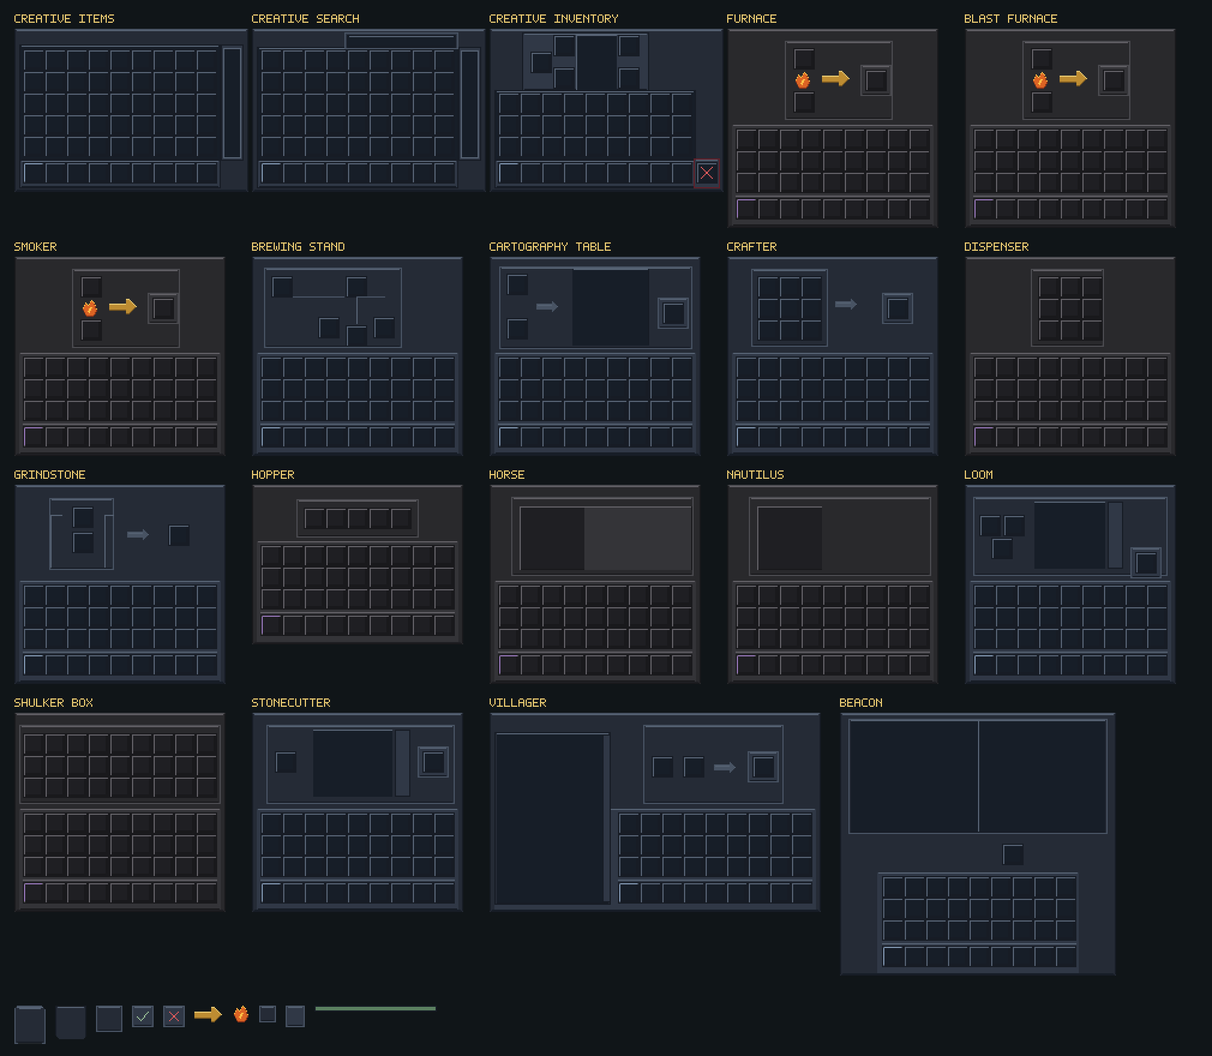The image size is (1212, 1056).
Task: Click the Furnace fuel slot below the flame
Action: 804,102
